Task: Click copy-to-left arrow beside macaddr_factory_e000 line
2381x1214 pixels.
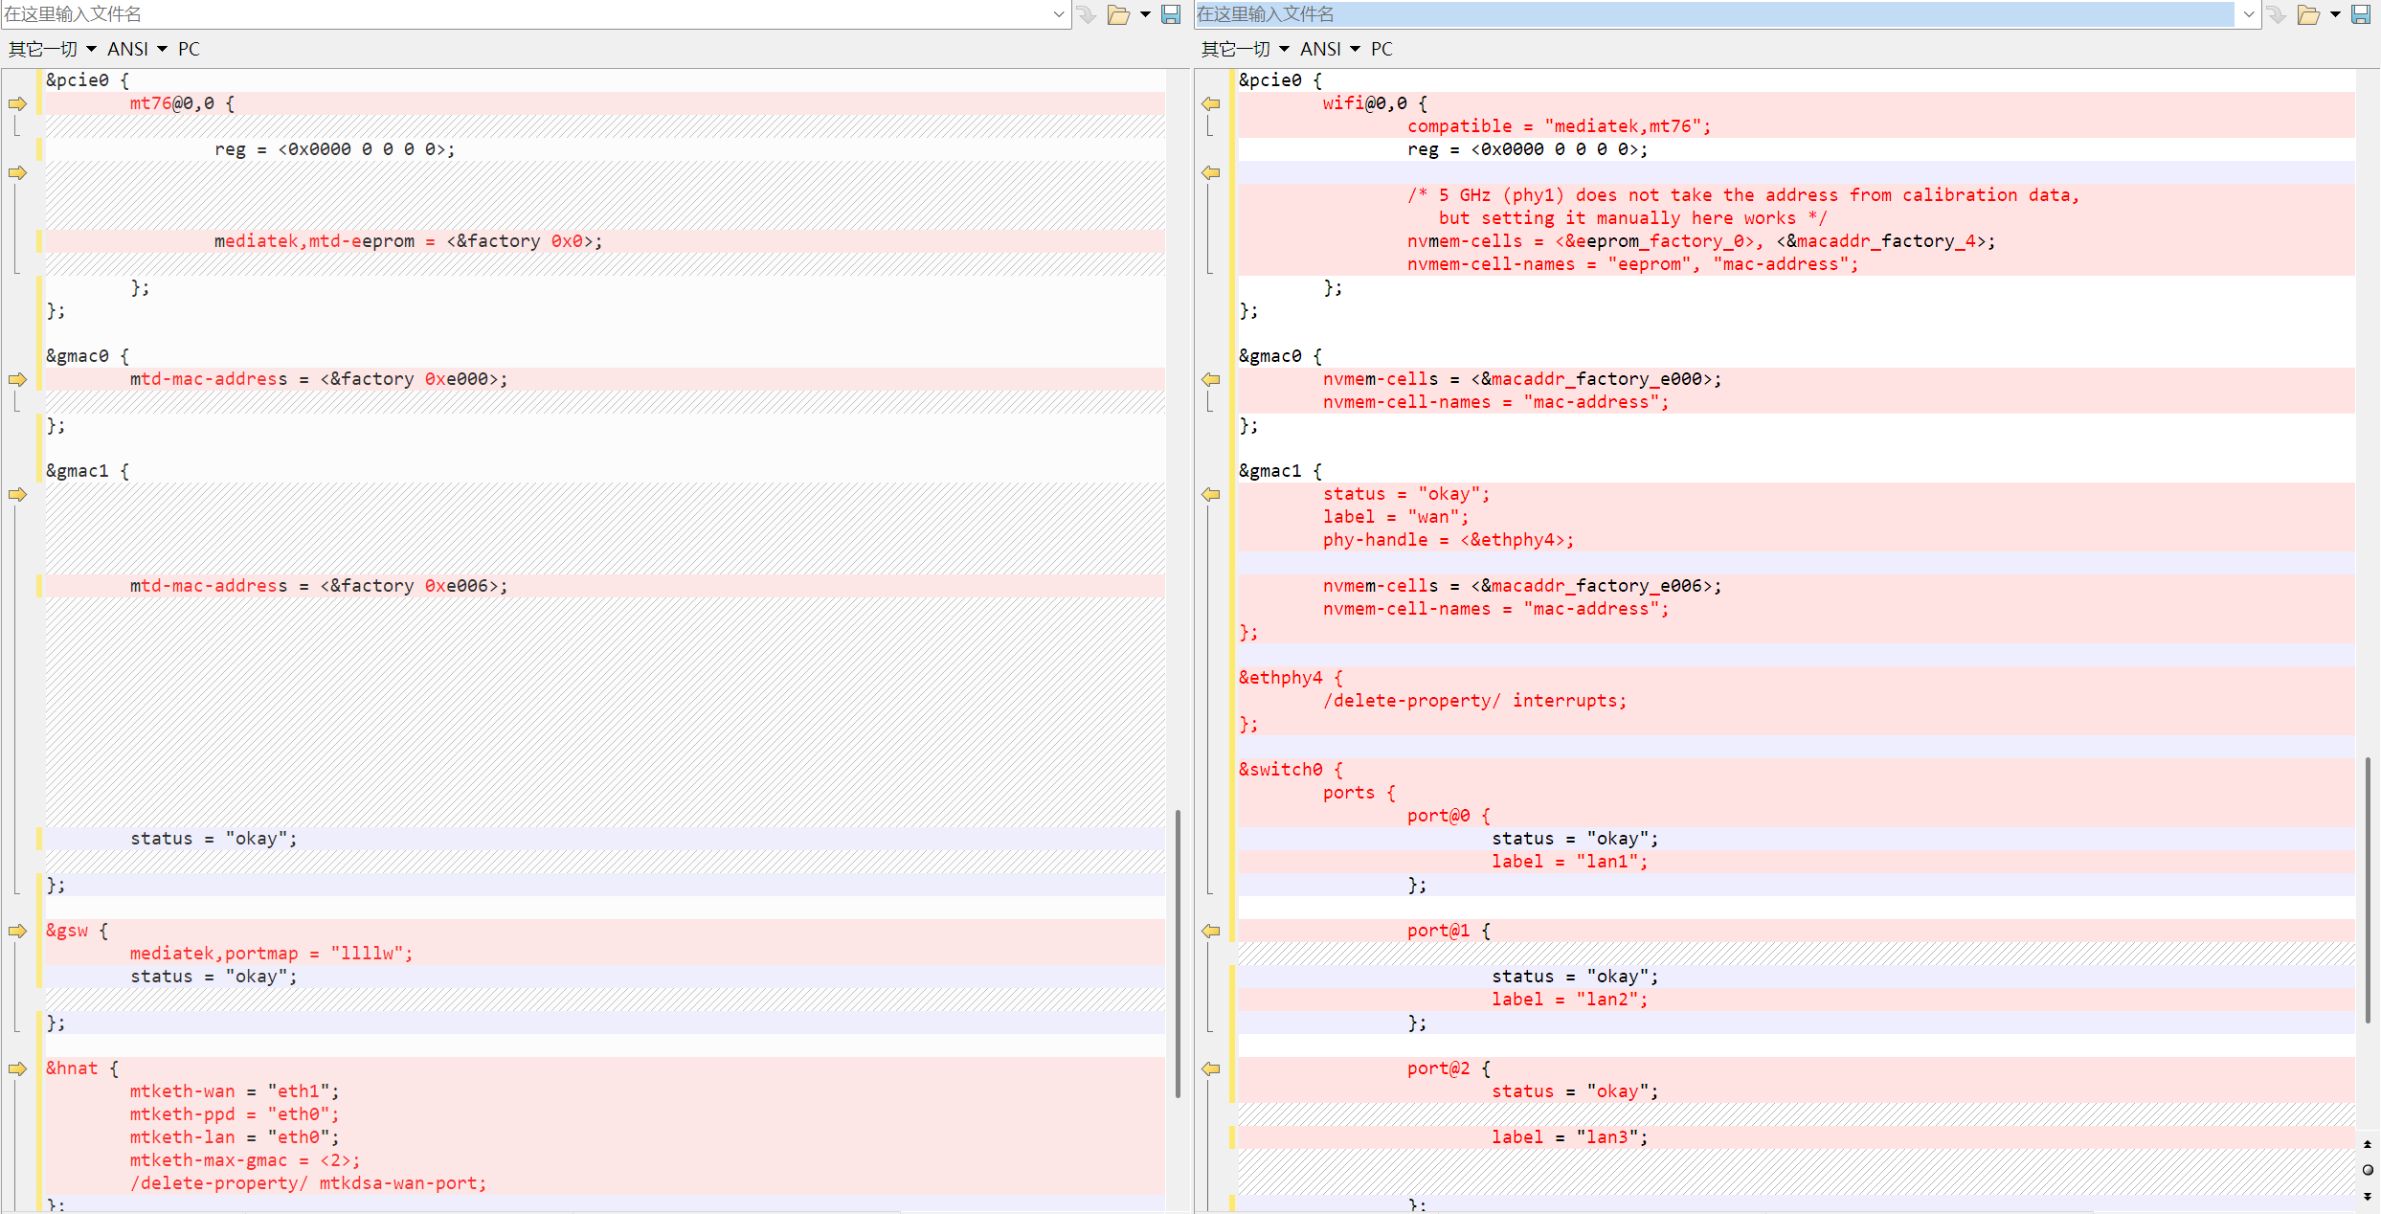Action: pyautogui.click(x=1211, y=379)
